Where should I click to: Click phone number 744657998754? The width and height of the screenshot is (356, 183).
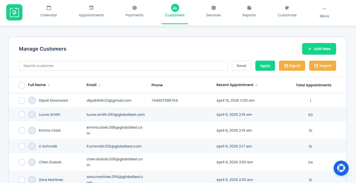click(x=165, y=100)
